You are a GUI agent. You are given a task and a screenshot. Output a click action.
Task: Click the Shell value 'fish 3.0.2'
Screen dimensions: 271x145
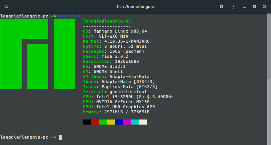115,56
